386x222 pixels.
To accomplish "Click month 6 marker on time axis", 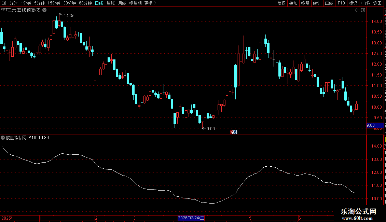I will point(300,218).
